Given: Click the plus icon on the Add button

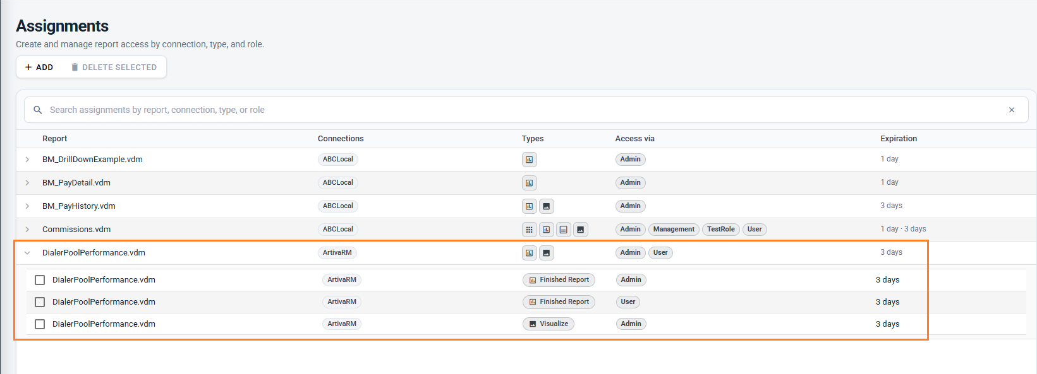Looking at the screenshot, I should [28, 67].
